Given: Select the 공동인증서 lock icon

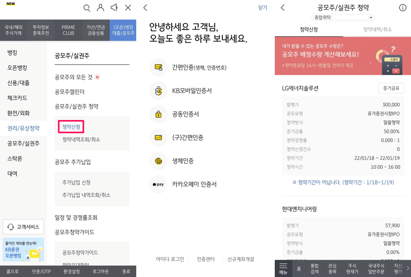Looking at the screenshot, I should click(x=158, y=114).
